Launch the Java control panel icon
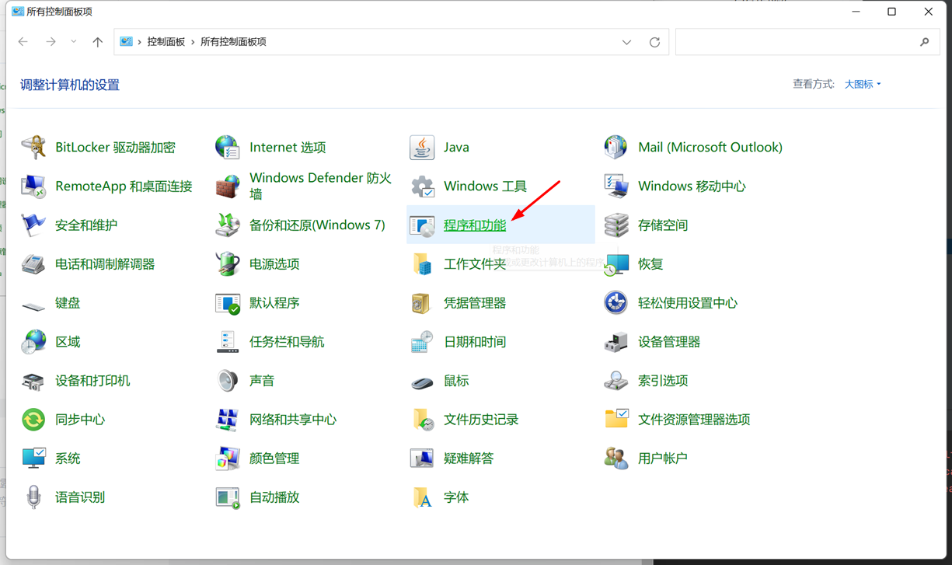This screenshot has height=565, width=952. pos(422,148)
